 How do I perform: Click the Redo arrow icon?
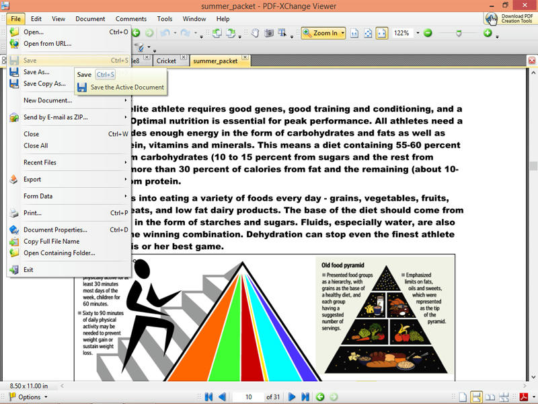(186, 33)
